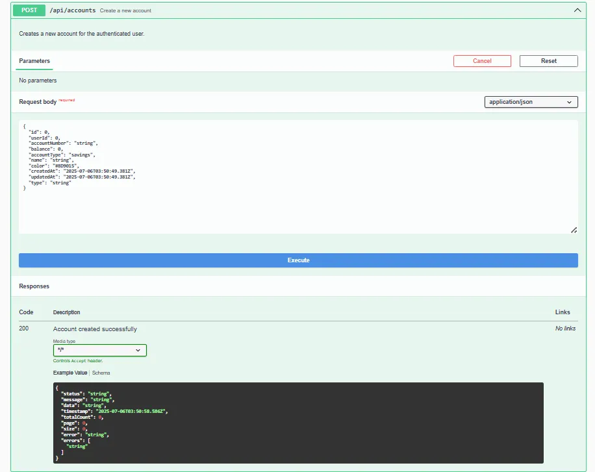Image resolution: width=595 pixels, height=472 pixels.
Task: Switch to the Example Value tab
Action: coord(70,373)
